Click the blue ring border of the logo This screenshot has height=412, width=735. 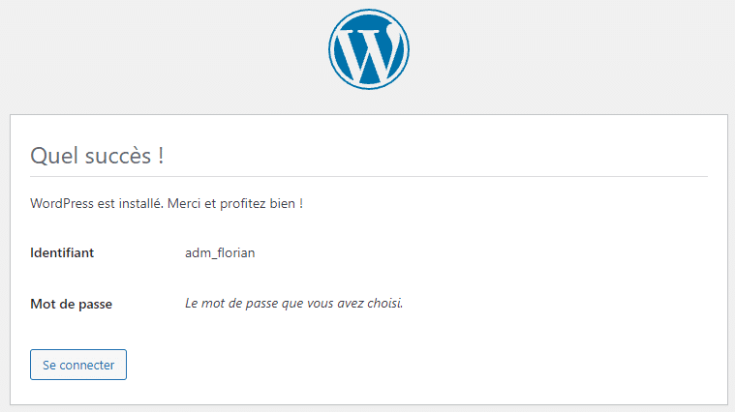pos(330,49)
